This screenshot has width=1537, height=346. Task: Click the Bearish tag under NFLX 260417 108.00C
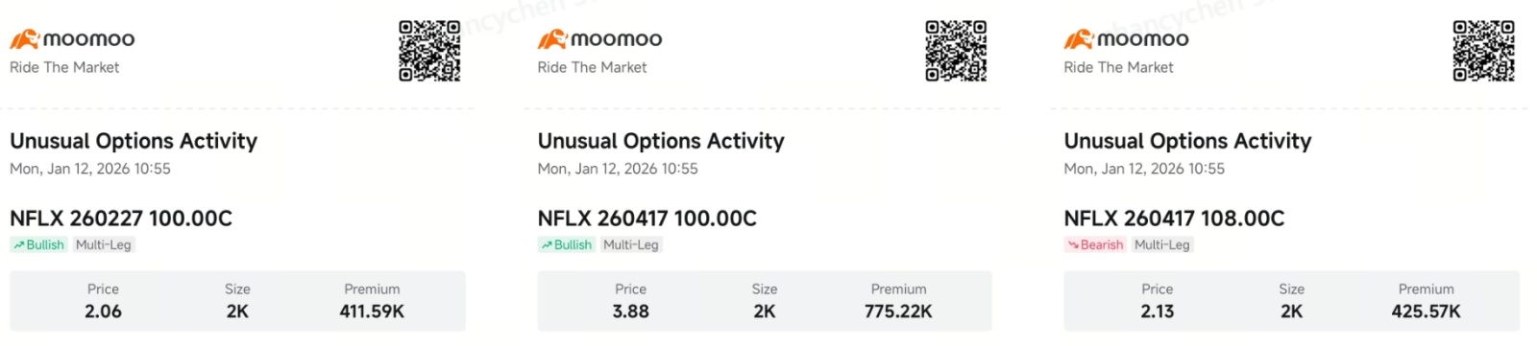1095,245
